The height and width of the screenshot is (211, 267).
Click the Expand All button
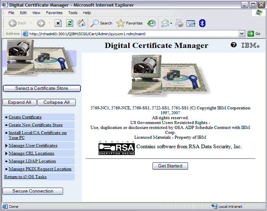[20, 102]
